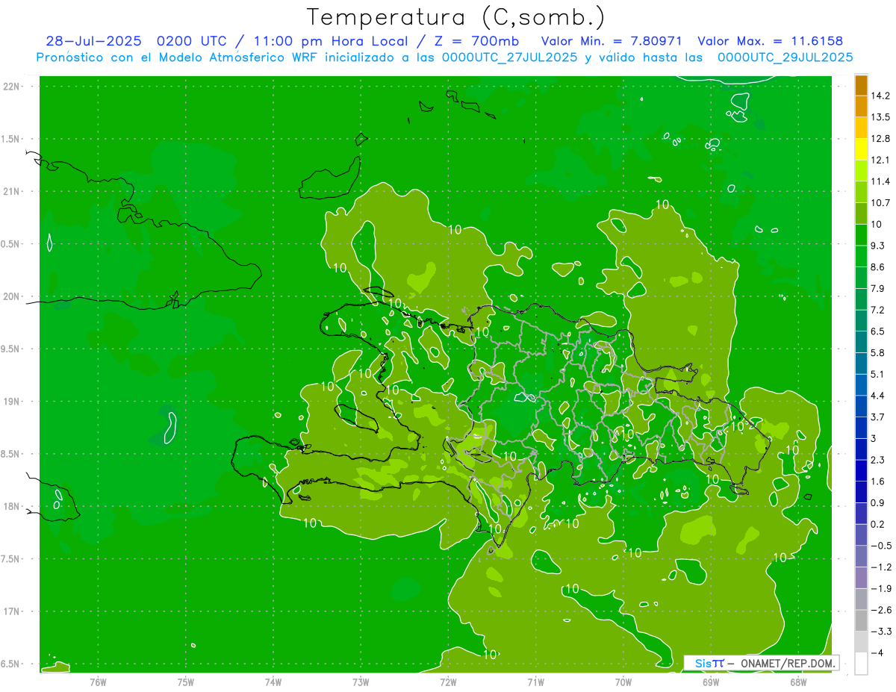This screenshot has height=692, width=896.
Task: Click the 22N latitude axis label
Action: [12, 87]
